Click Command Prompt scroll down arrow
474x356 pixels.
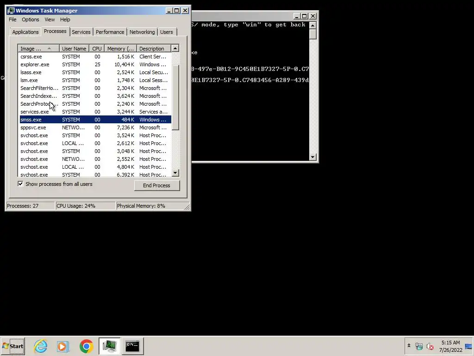coord(313,157)
